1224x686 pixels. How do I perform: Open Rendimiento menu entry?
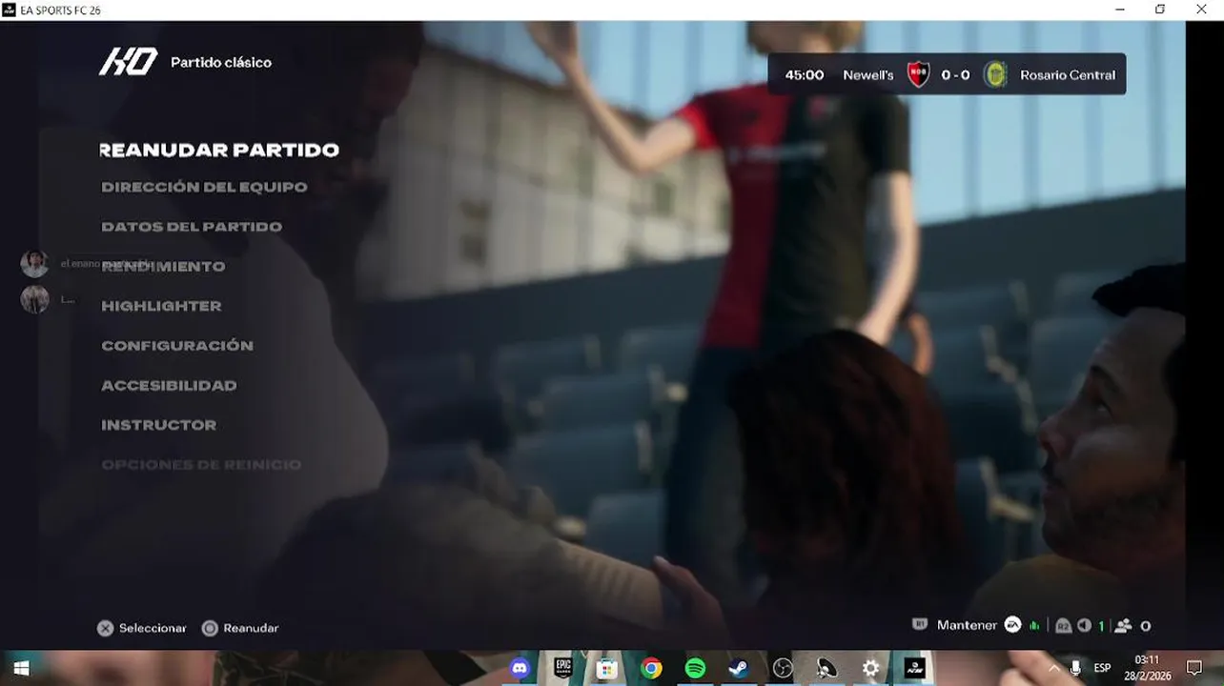coord(163,267)
